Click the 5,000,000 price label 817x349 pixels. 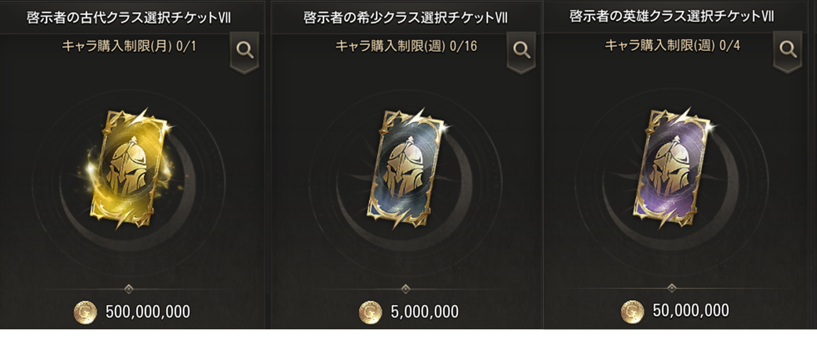pos(425,312)
